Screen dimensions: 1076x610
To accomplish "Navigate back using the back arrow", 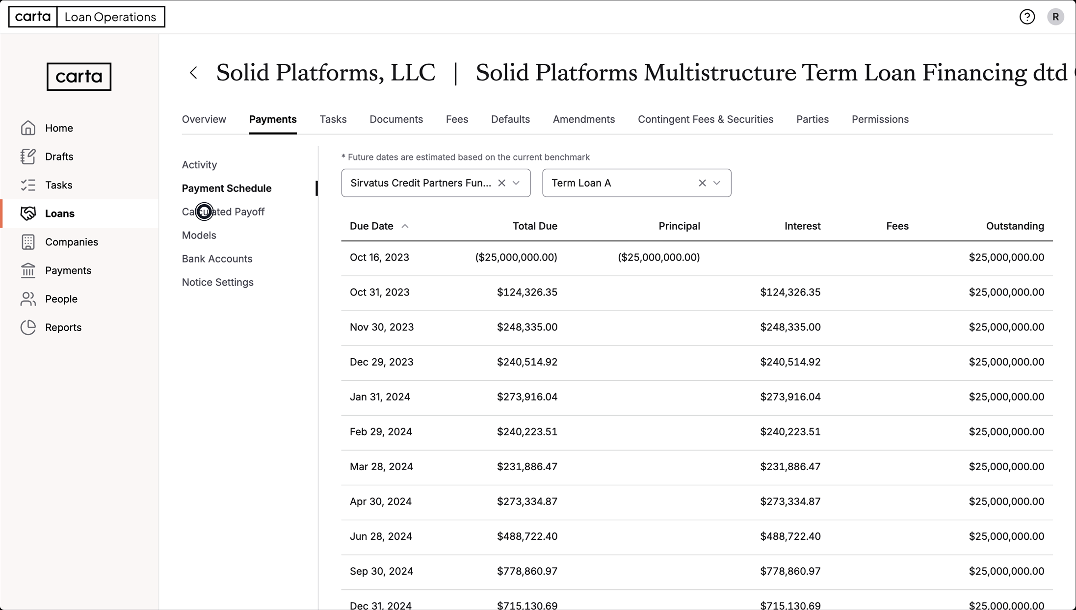I will 193,72.
